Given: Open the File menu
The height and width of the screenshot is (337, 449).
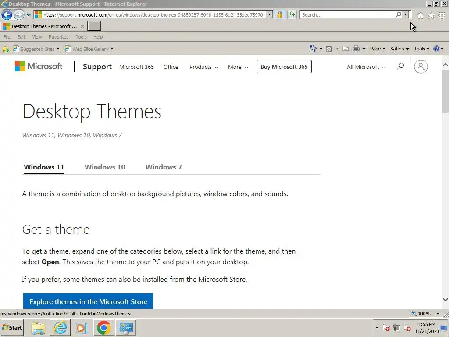Looking at the screenshot, I should [x=7, y=37].
